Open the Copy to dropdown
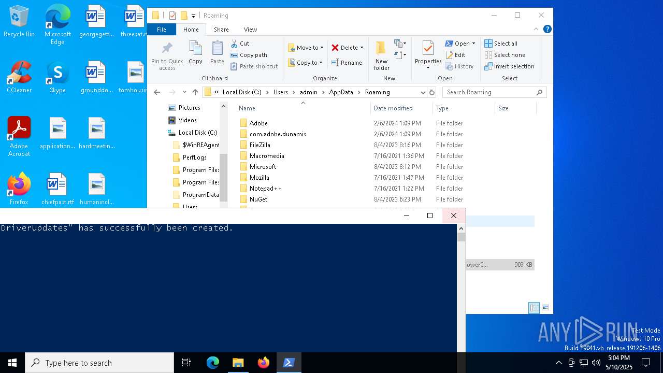Screen dimensions: 663x373 tap(305, 63)
